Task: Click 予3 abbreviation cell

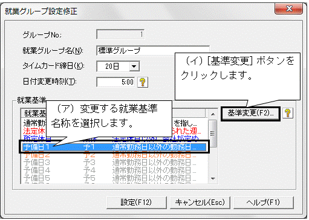Action: click(89, 163)
